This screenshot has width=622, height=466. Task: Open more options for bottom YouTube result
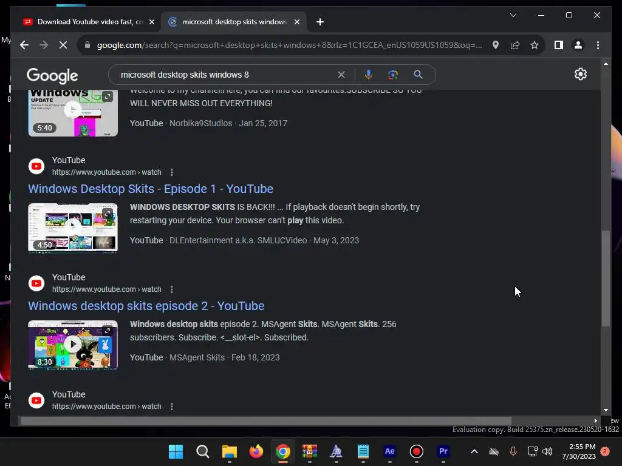pyautogui.click(x=172, y=406)
